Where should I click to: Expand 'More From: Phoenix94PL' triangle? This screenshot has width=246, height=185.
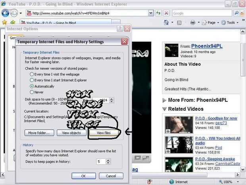click(164, 100)
